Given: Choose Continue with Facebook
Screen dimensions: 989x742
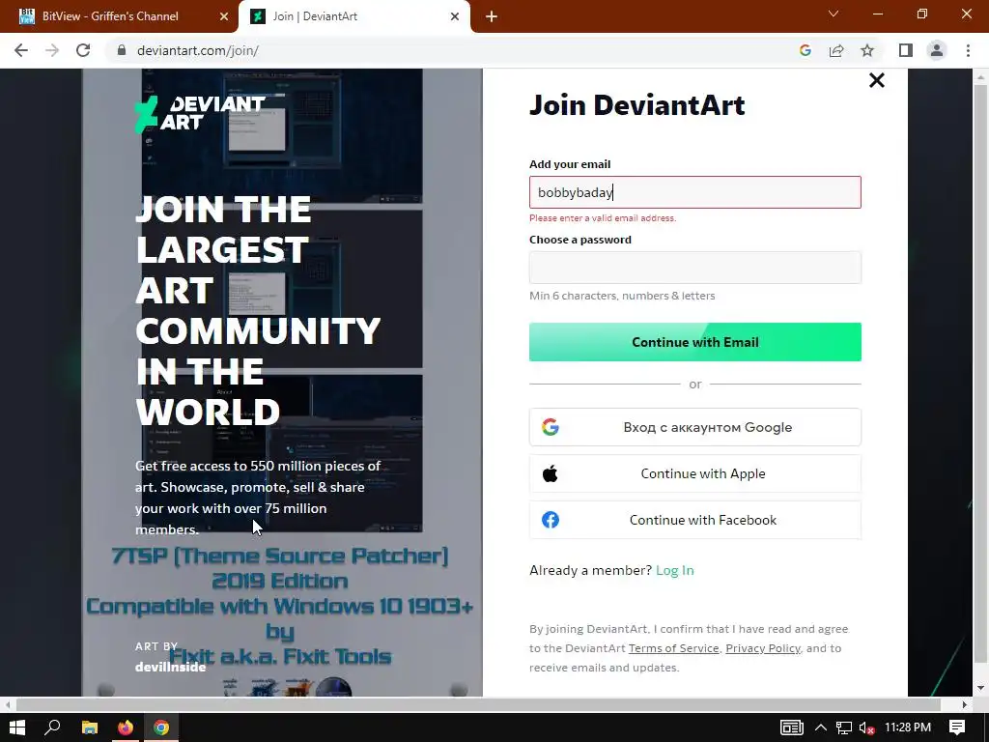Looking at the screenshot, I should (695, 520).
